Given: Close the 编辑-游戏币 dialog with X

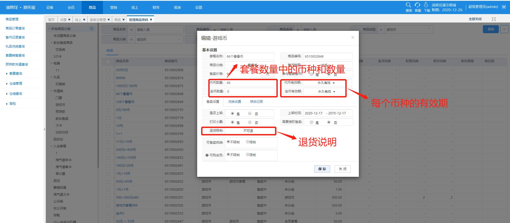Looking at the screenshot, I should (353, 37).
